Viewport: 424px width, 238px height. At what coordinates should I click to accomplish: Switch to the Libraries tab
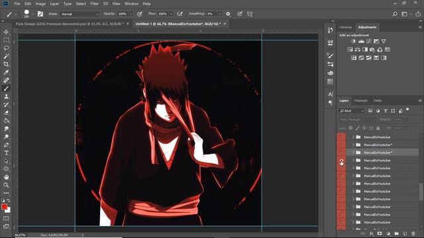point(346,27)
